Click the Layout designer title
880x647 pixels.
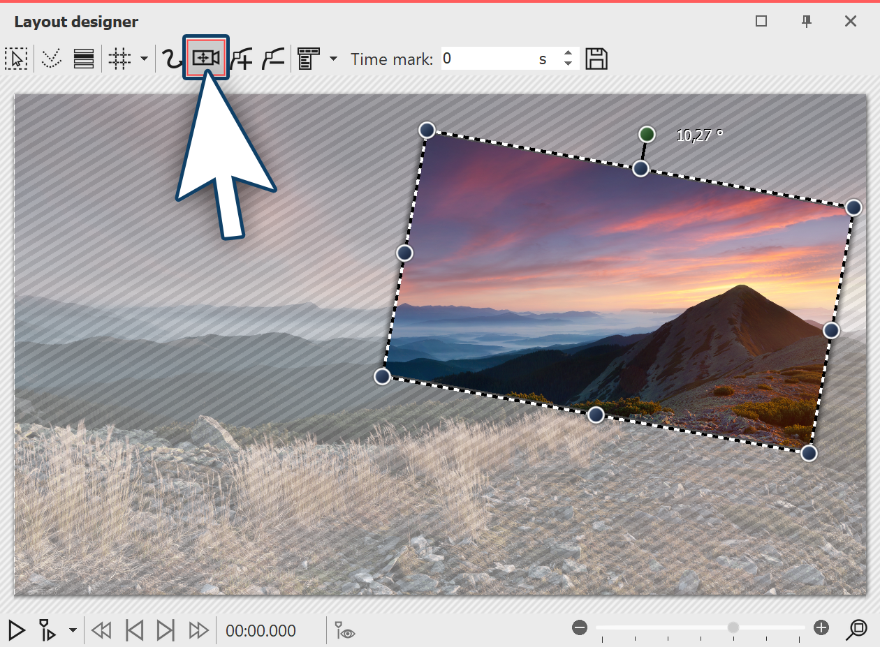pos(75,22)
